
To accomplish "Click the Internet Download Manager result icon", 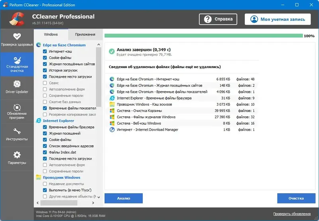I will [112, 130].
